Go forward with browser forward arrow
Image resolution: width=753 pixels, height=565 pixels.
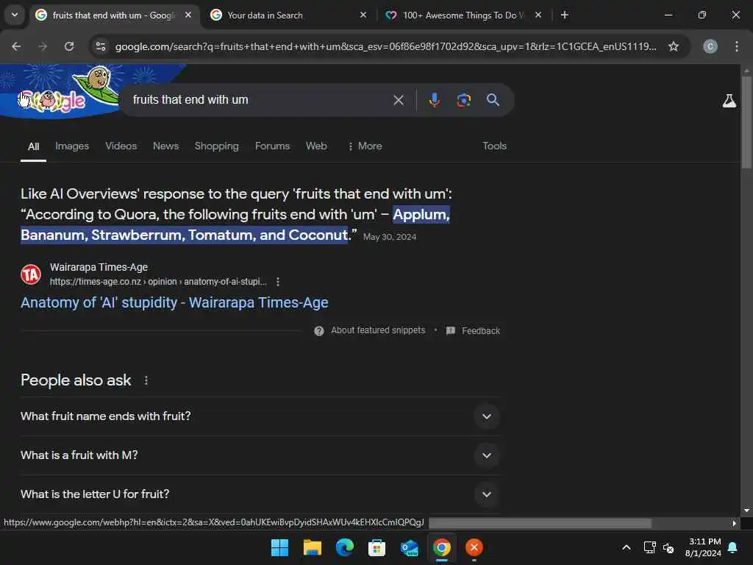(x=43, y=46)
